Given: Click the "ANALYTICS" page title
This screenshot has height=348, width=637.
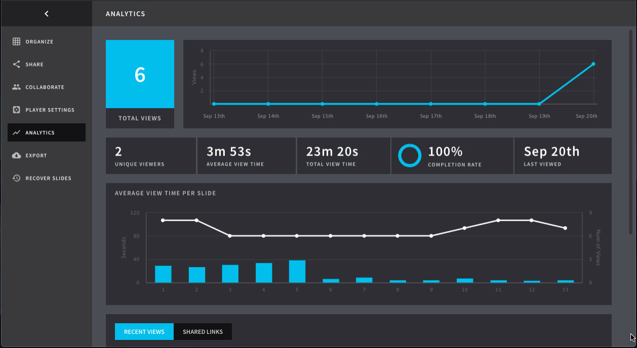Looking at the screenshot, I should pos(126,14).
